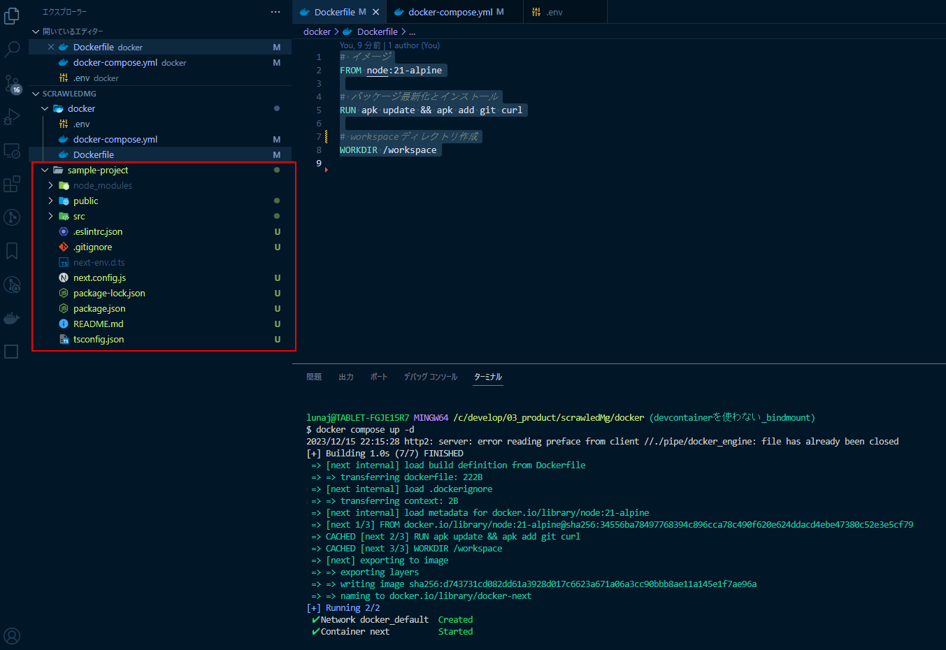Click the open square icon in activity bar
The width and height of the screenshot is (946, 650).
click(12, 352)
